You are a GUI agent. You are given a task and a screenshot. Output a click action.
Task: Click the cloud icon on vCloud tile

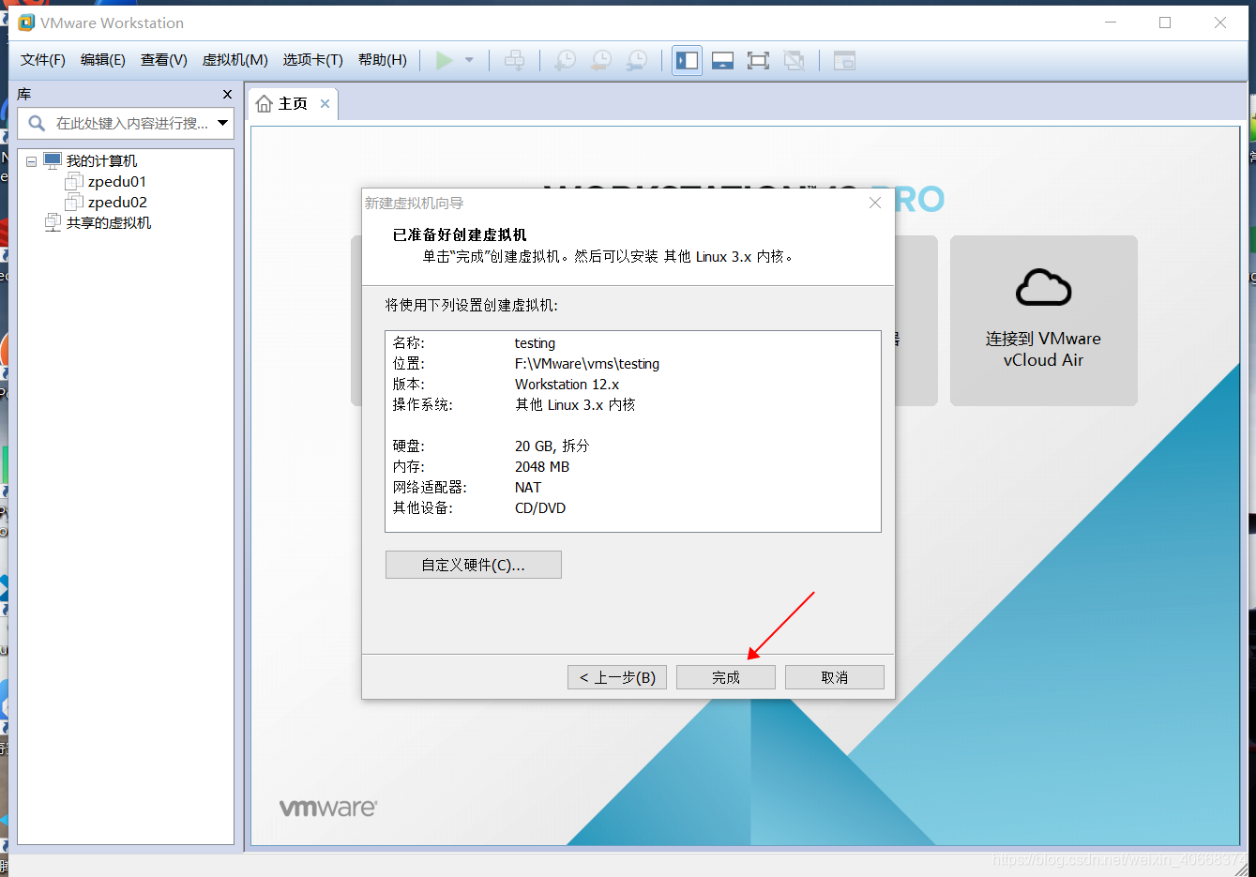point(1043,287)
